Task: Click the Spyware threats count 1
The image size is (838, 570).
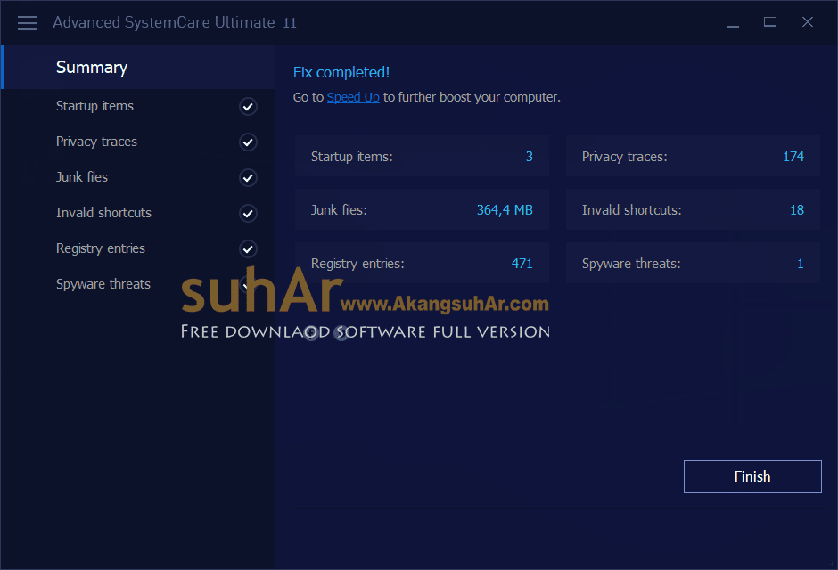Action: [x=800, y=263]
